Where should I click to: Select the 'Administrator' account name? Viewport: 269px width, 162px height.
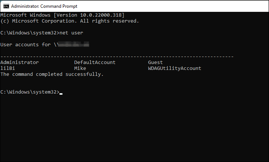click(x=19, y=63)
